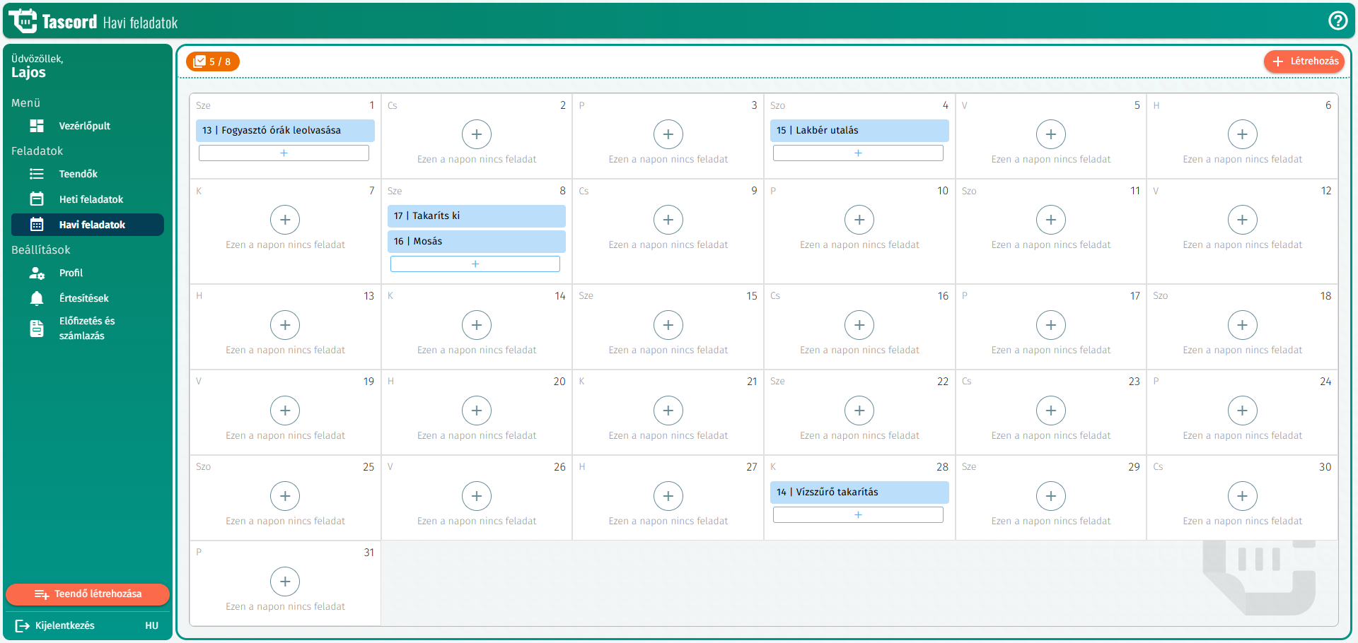Add another task below Mosás on day 8
The height and width of the screenshot is (643, 1358).
click(475, 264)
